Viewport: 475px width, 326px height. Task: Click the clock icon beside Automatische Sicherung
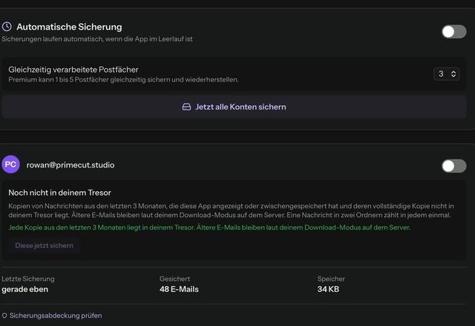pos(7,27)
